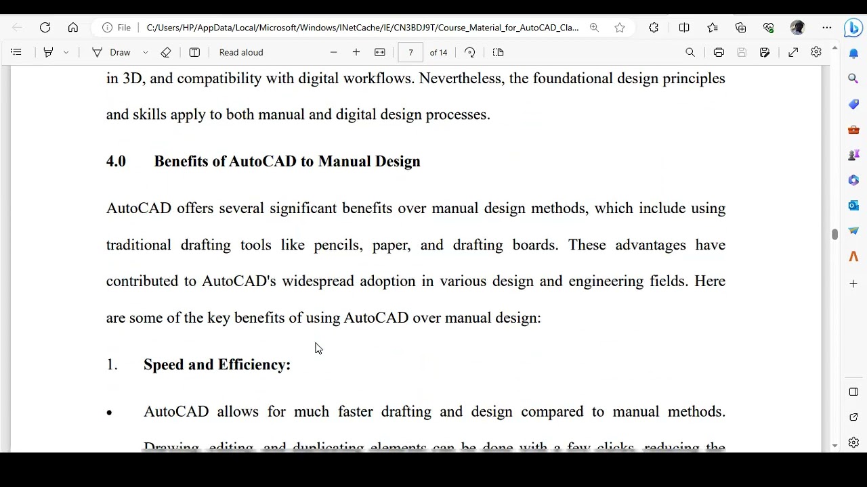The height and width of the screenshot is (487, 867).
Task: Click the 'of 14' page count text
Action: (x=438, y=52)
